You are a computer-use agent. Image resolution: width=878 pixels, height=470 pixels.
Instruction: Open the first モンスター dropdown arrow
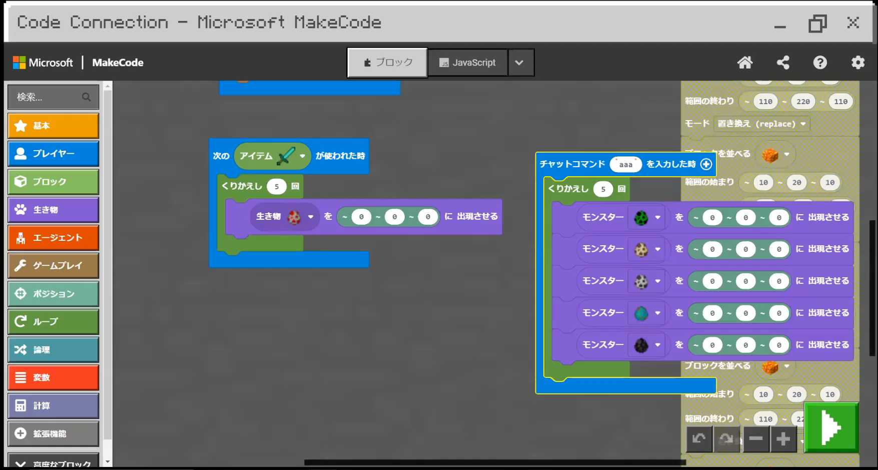coord(658,218)
